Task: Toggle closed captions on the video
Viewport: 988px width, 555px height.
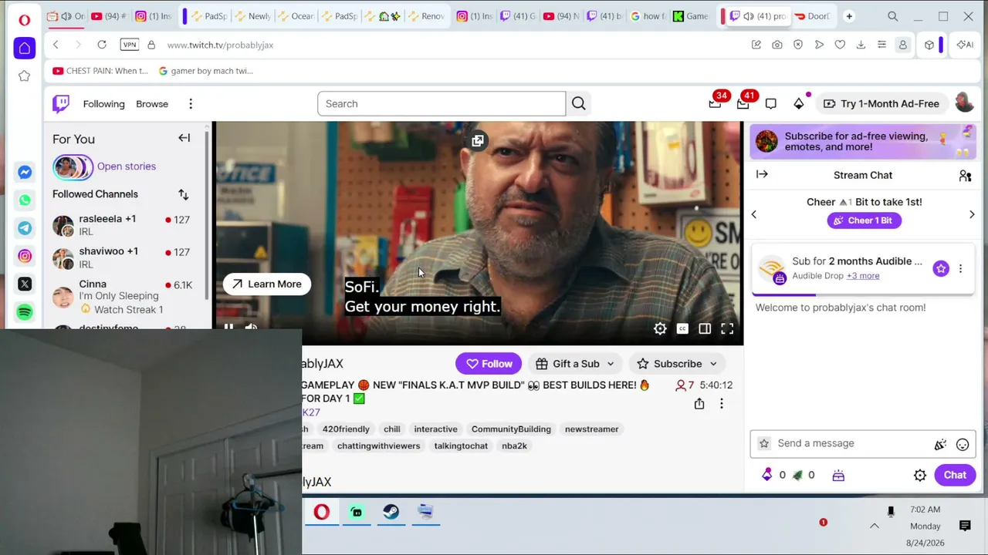Action: (682, 329)
